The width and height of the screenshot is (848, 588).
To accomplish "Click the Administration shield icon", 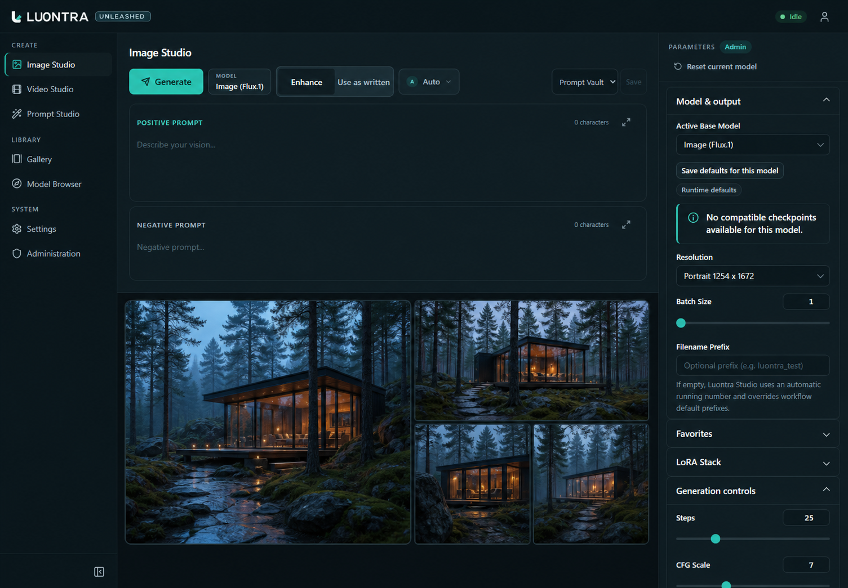I will coord(17,253).
